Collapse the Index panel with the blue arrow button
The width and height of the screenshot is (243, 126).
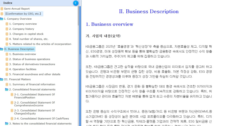tap(76, 3)
